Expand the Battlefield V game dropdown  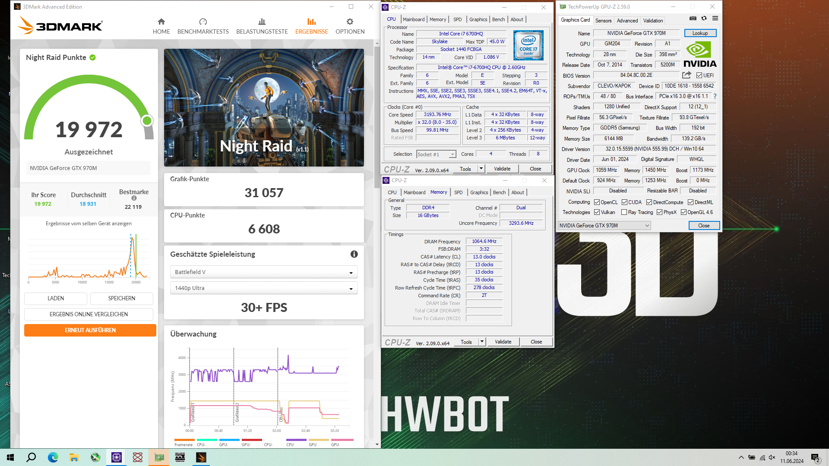pyautogui.click(x=264, y=272)
